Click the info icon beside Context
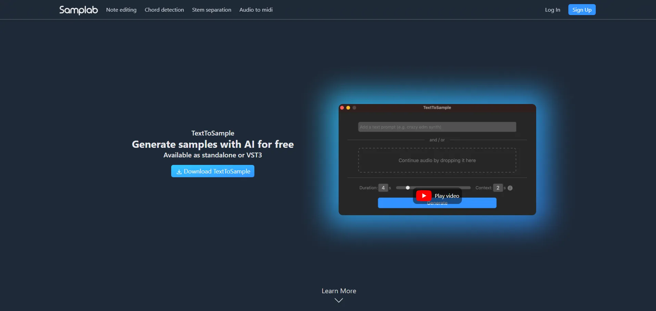 510,188
